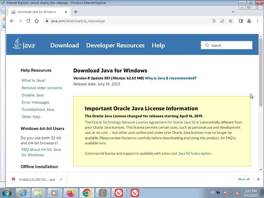Click the scrollbar up arrow

(261, 36)
